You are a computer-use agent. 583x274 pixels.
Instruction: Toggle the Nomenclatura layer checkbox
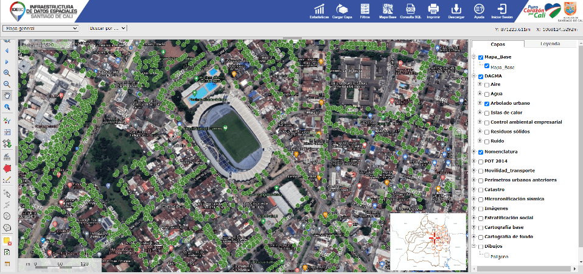click(x=481, y=152)
